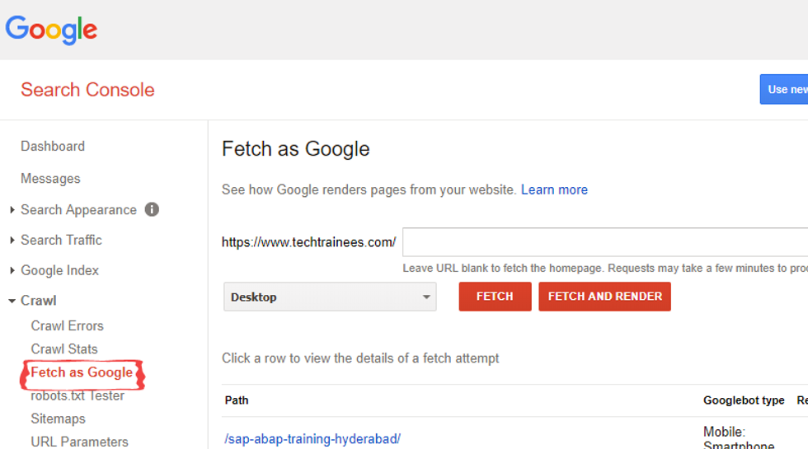Select the Search Traffic sidebar label
This screenshot has width=808, height=449.
coord(61,240)
